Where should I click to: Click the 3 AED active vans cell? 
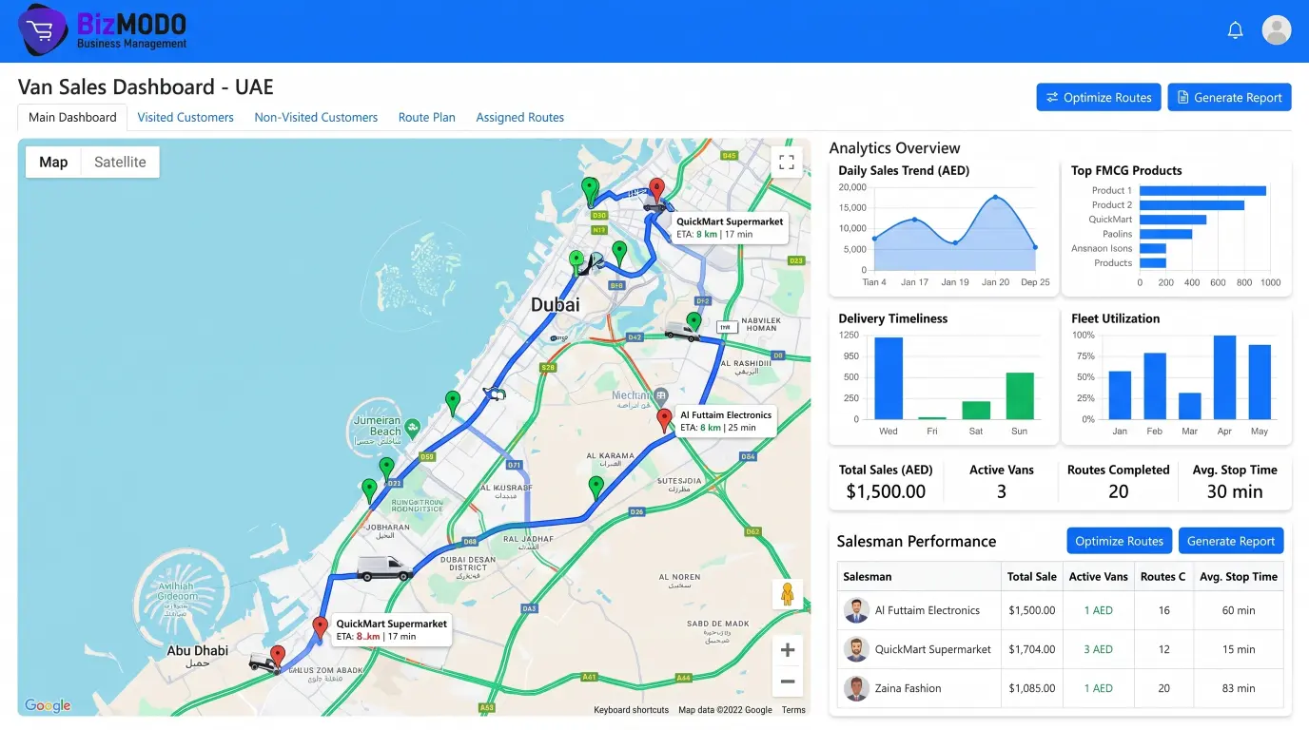click(x=1098, y=649)
